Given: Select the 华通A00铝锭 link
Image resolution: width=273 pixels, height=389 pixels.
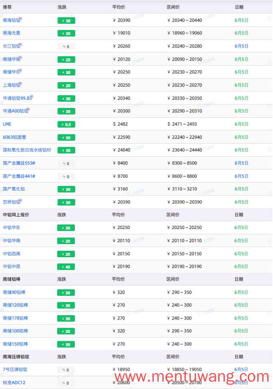Looking at the screenshot, I should [x=15, y=111].
